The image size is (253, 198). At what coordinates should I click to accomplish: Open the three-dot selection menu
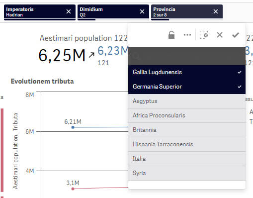point(187,35)
